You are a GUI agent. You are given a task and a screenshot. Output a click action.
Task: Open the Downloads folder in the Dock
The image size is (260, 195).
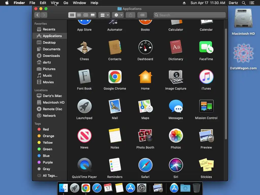[x=185, y=188]
